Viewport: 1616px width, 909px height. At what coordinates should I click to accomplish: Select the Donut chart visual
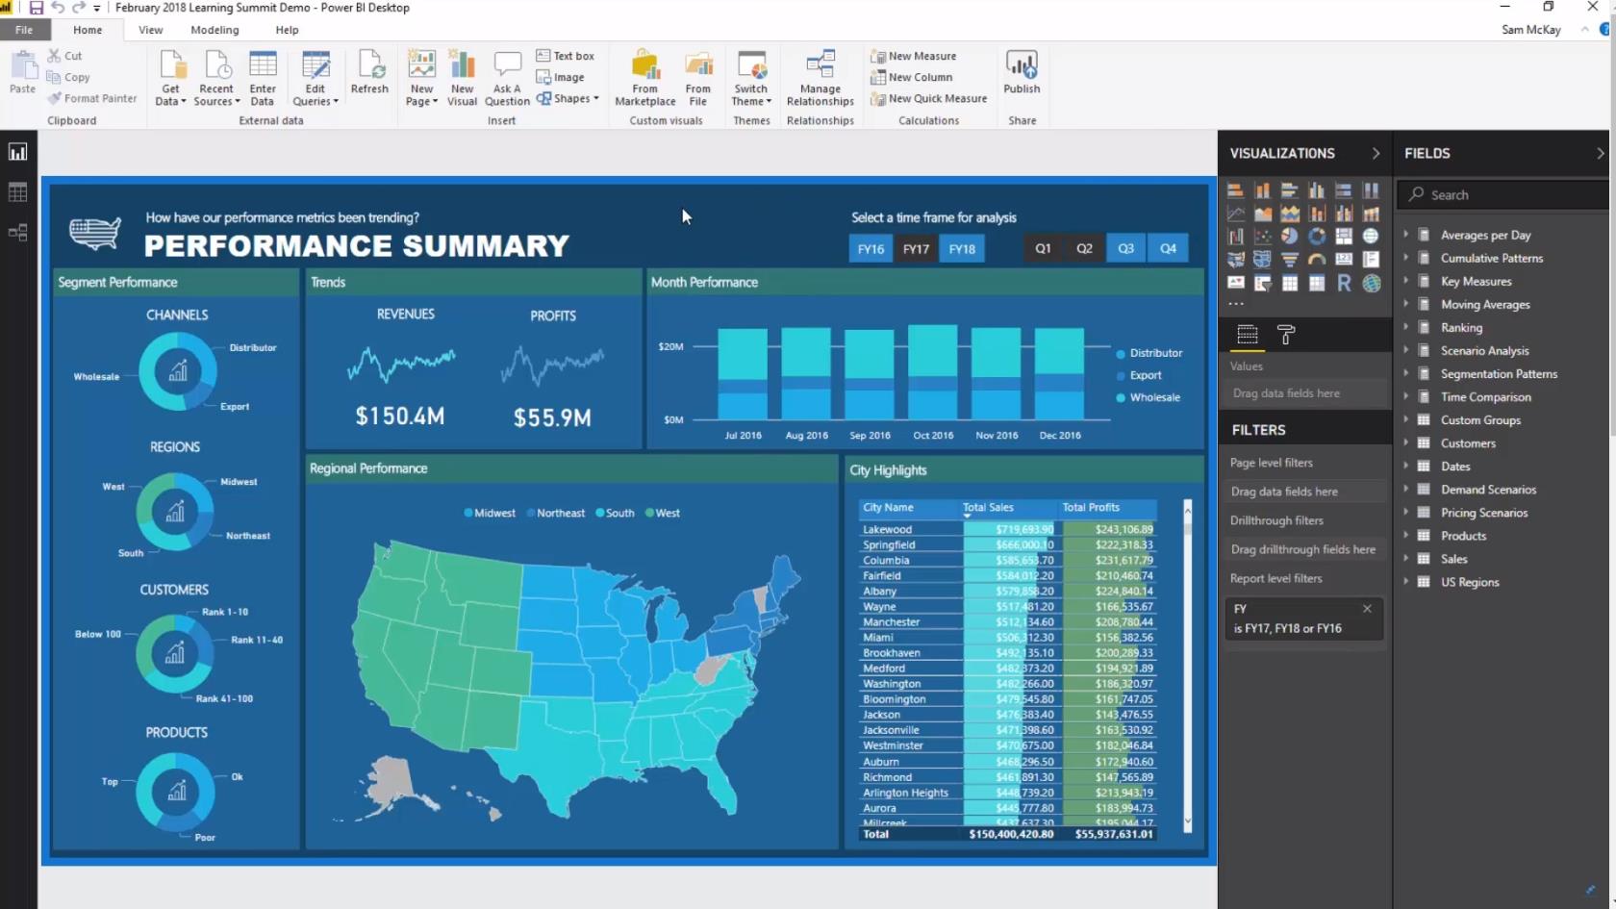[1317, 236]
